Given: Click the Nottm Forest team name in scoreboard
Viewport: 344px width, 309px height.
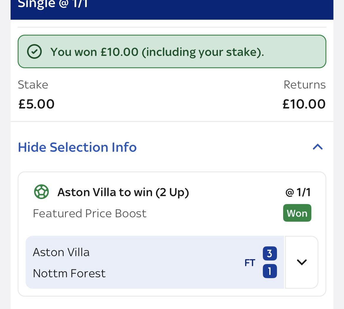Looking at the screenshot, I should click(x=69, y=273).
